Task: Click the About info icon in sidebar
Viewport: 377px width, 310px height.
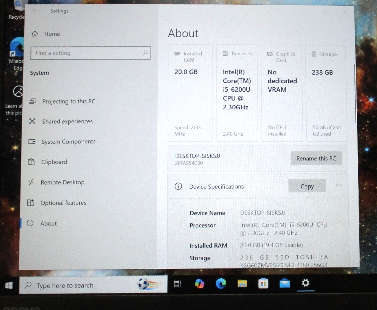Action: click(30, 223)
